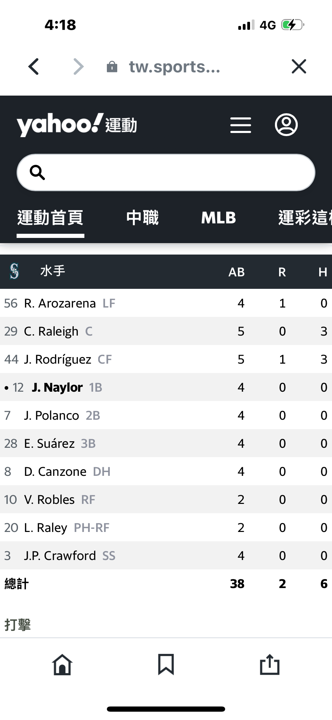Open the user account profile icon

tap(286, 125)
